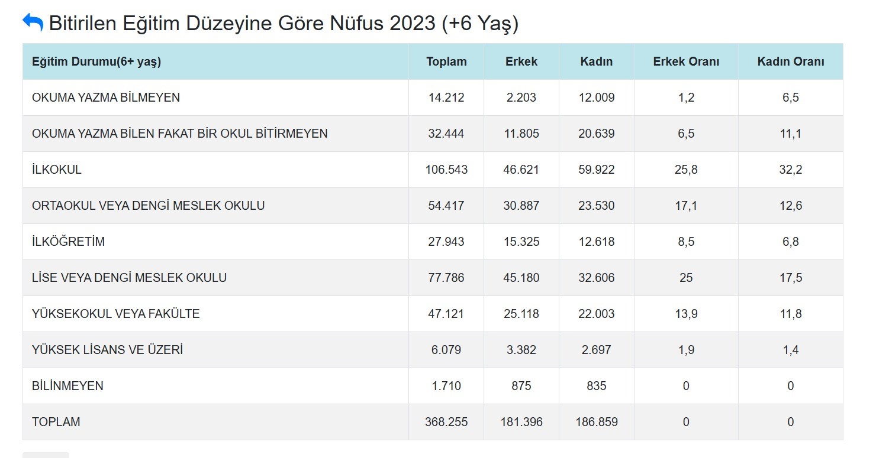Sort by the Toplam column header
The height and width of the screenshot is (458, 889).
tap(446, 61)
